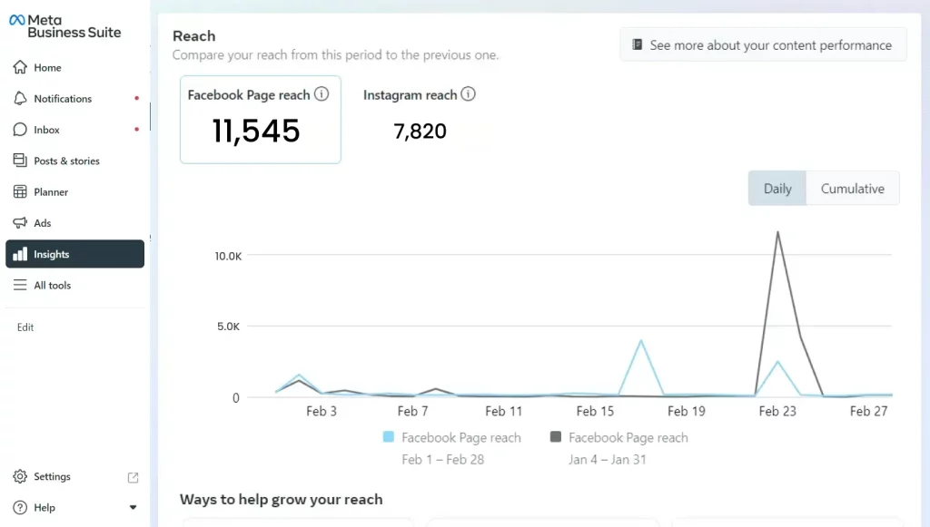Viewport: 930px width, 527px height.
Task: Select the Daily tab
Action: 777,188
